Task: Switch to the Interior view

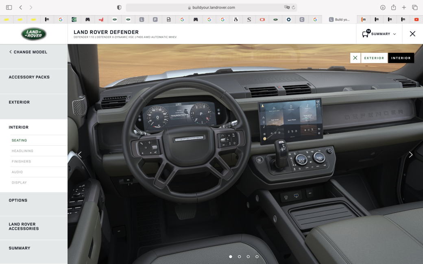Action: [x=401, y=58]
